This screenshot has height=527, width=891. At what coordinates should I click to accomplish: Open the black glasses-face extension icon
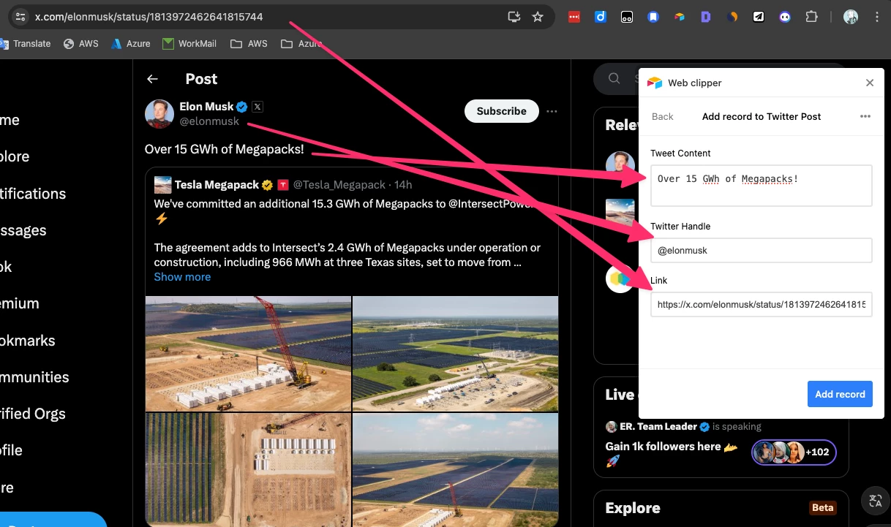coord(627,17)
